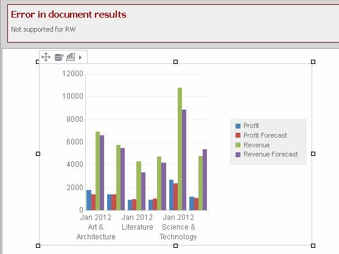Click the Art & Architecture axis label
This screenshot has width=339, height=254.
coord(96,231)
